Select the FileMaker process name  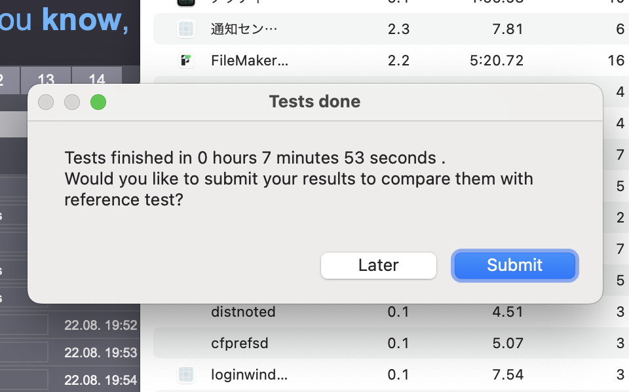tap(250, 60)
